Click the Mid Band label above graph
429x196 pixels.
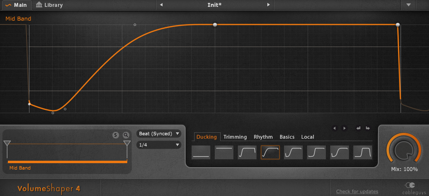[x=18, y=19]
